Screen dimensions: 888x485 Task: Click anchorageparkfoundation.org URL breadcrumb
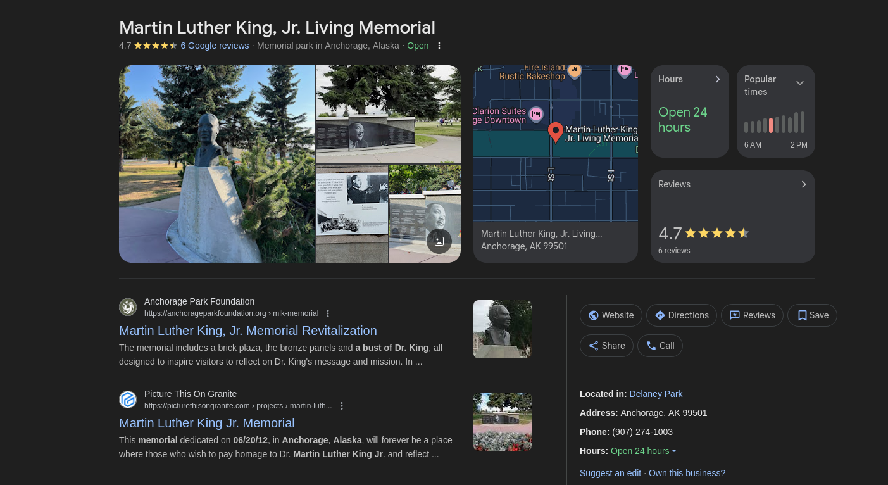pos(232,313)
